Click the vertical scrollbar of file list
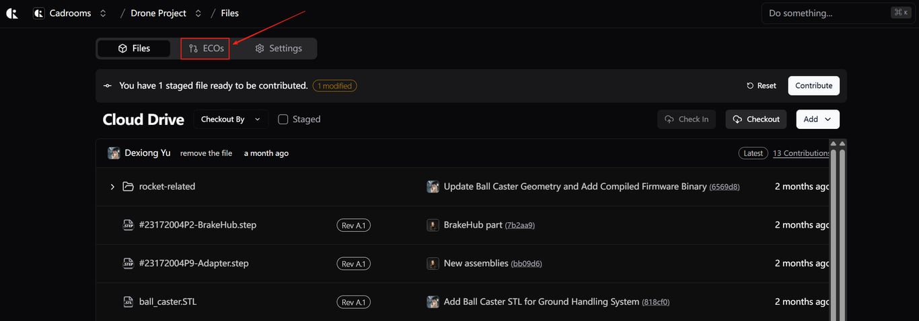The image size is (919, 321). 834,228
